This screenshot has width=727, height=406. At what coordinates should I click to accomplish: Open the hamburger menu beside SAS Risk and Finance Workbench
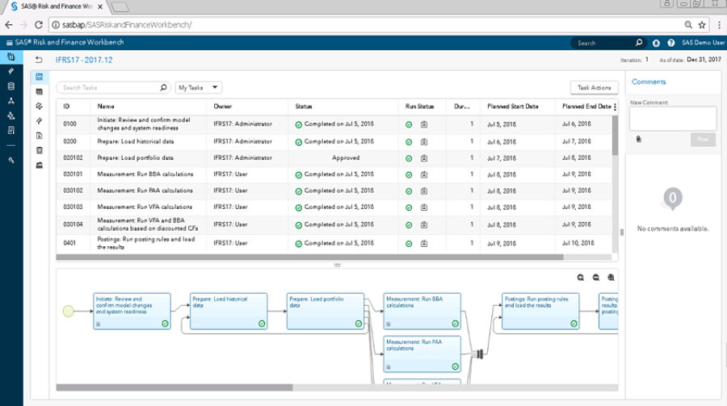pos(9,43)
